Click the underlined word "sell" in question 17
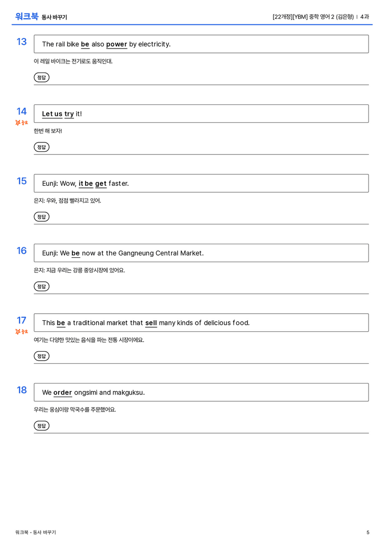The height and width of the screenshot is (543, 384). click(x=151, y=323)
